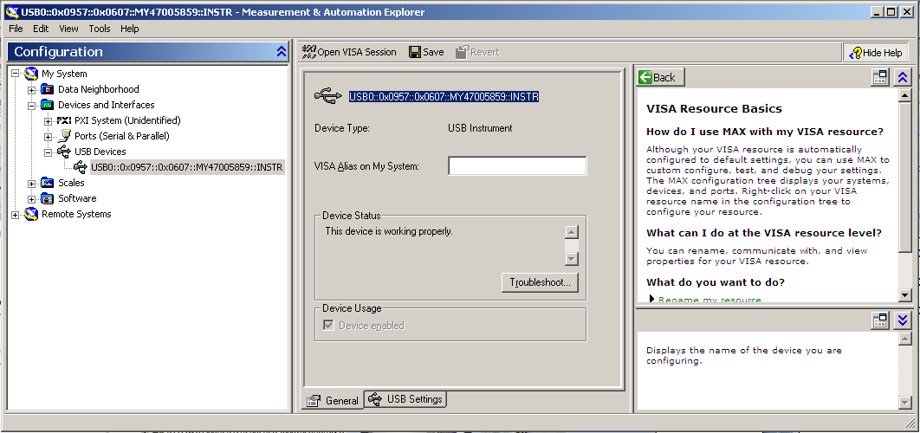This screenshot has width=920, height=433.
Task: Expand the lower help pane chevron
Action: (903, 320)
